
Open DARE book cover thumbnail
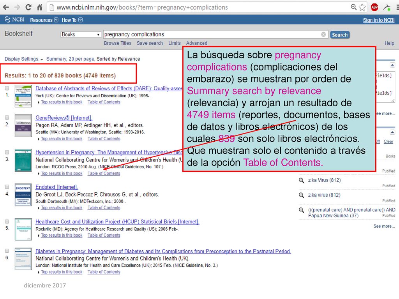point(23,96)
